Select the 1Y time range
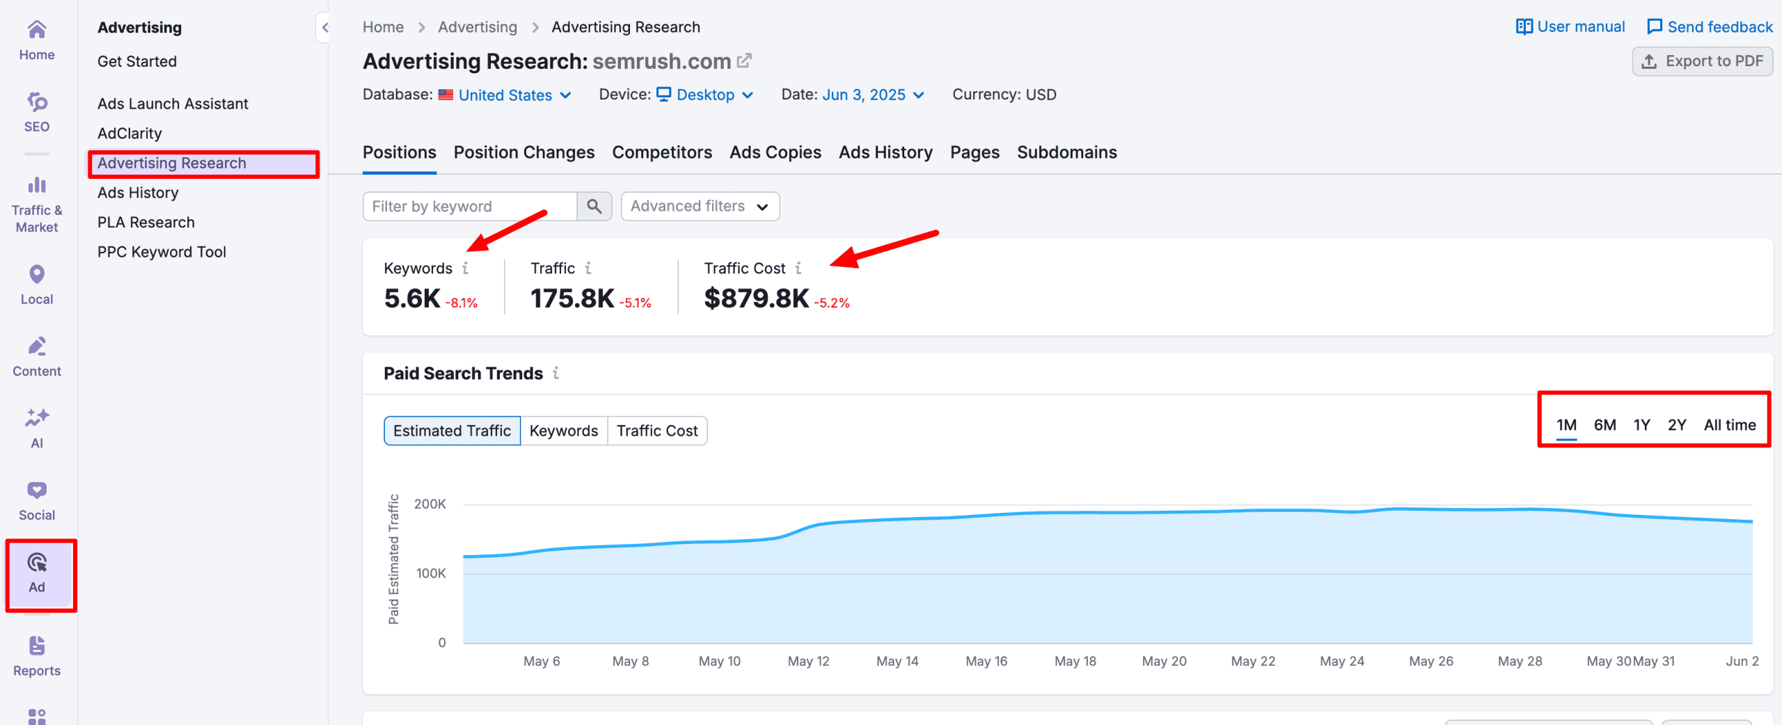1782x725 pixels. pos(1642,425)
